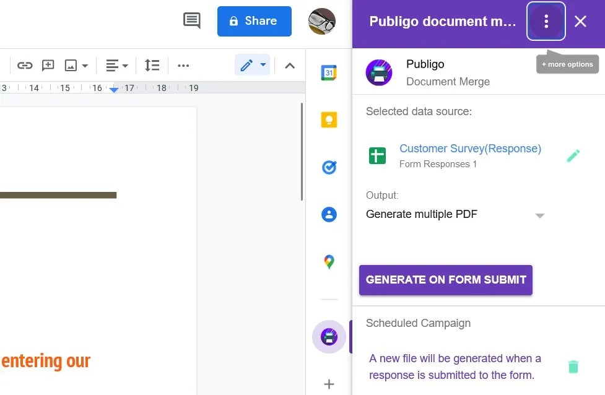Open Google Contacts from the side panel
This screenshot has height=395, width=605.
[329, 214]
